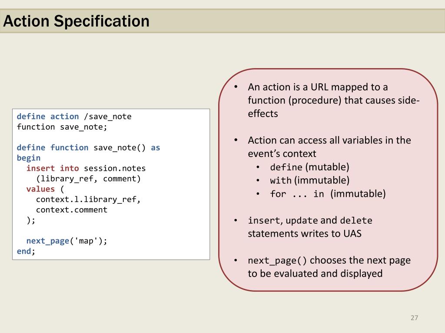445x333 pixels.
Task: Click the 'begin' keyword in code
Action: coord(28,158)
